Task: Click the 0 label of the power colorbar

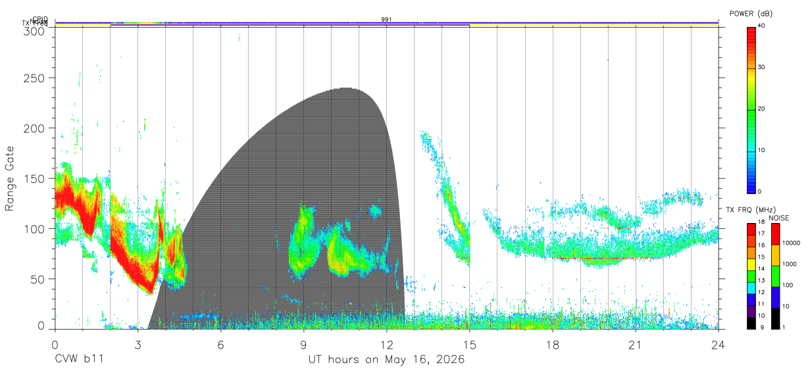Action: click(759, 191)
